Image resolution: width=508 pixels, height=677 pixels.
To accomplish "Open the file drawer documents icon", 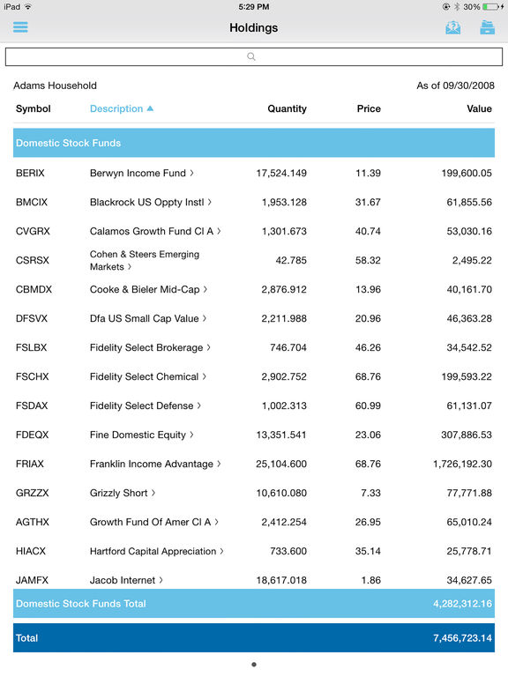I will coord(487,27).
